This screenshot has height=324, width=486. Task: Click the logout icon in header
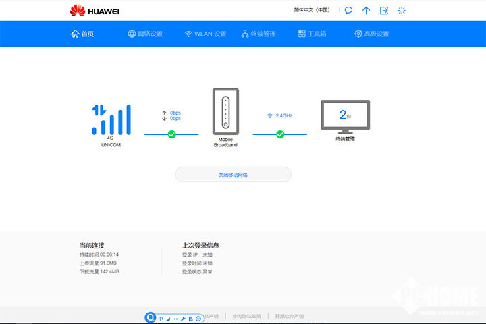pyautogui.click(x=384, y=10)
